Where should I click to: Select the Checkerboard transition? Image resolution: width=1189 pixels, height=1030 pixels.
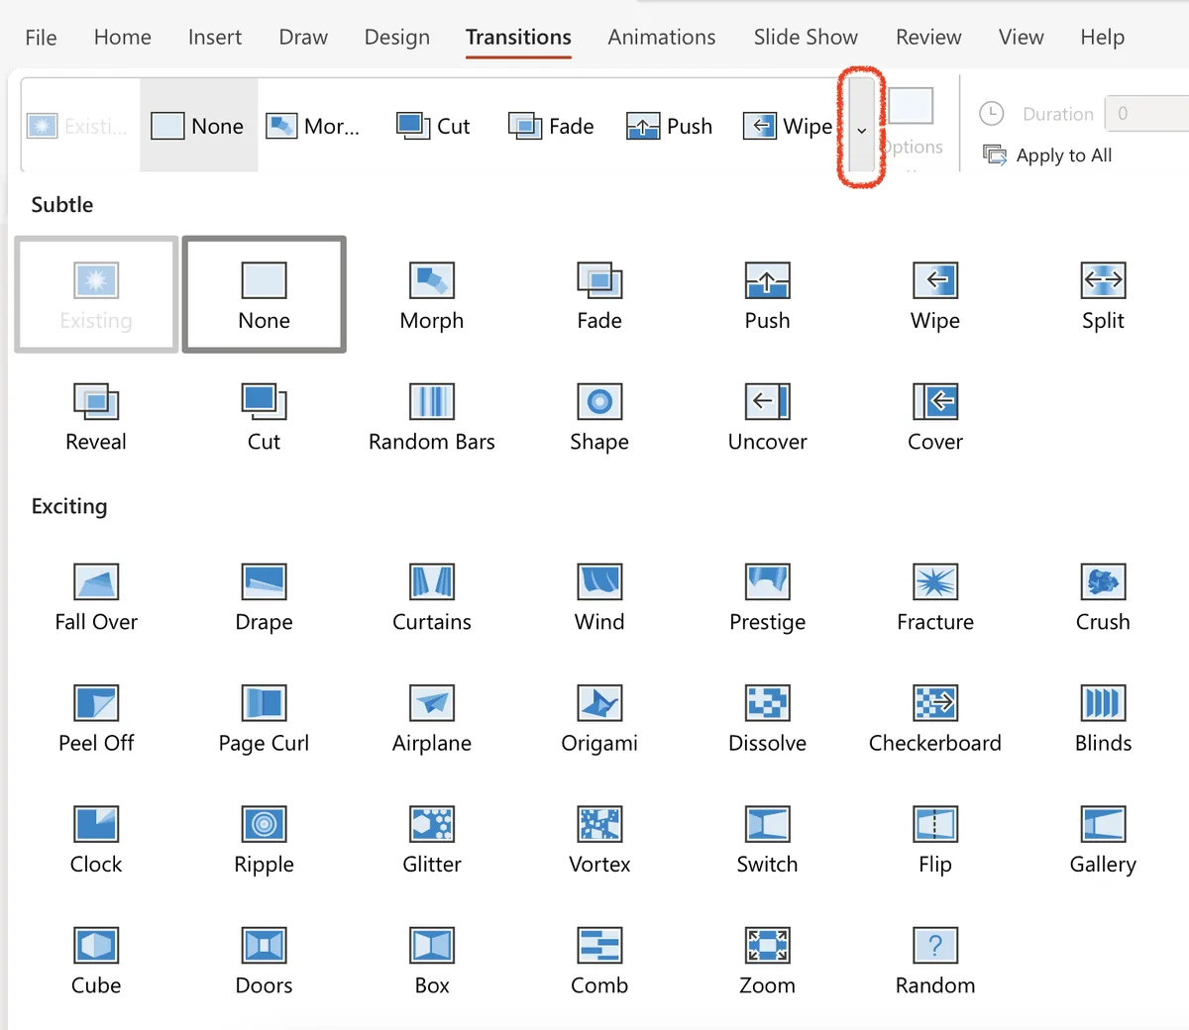click(x=935, y=719)
